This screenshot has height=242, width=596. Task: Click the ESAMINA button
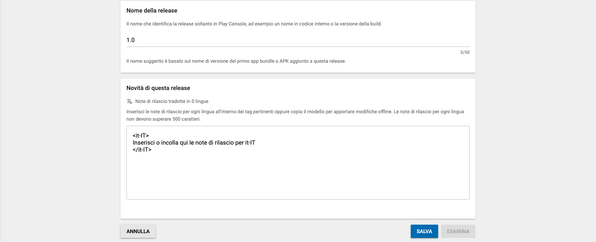coord(458,231)
